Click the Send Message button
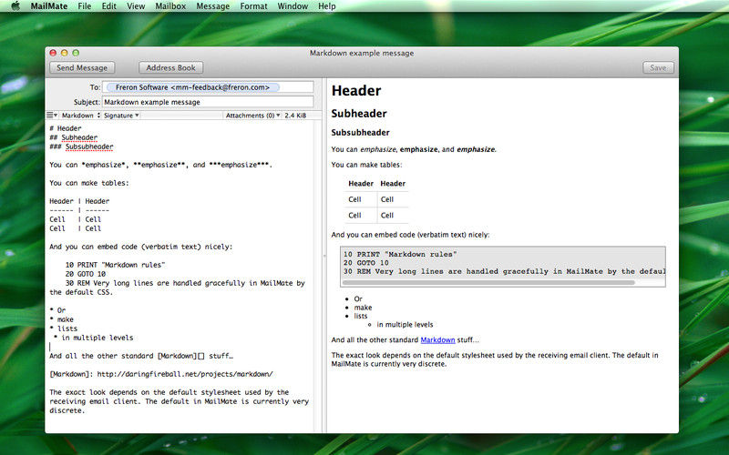Image resolution: width=729 pixels, height=455 pixels. [82, 67]
